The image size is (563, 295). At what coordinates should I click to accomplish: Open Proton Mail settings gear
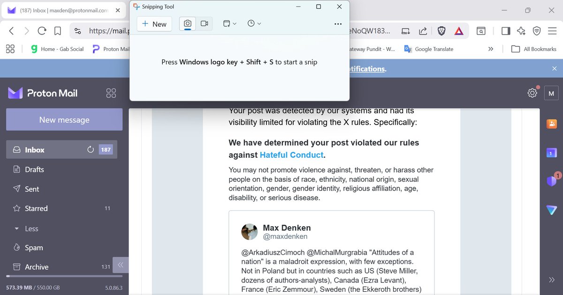pyautogui.click(x=532, y=93)
